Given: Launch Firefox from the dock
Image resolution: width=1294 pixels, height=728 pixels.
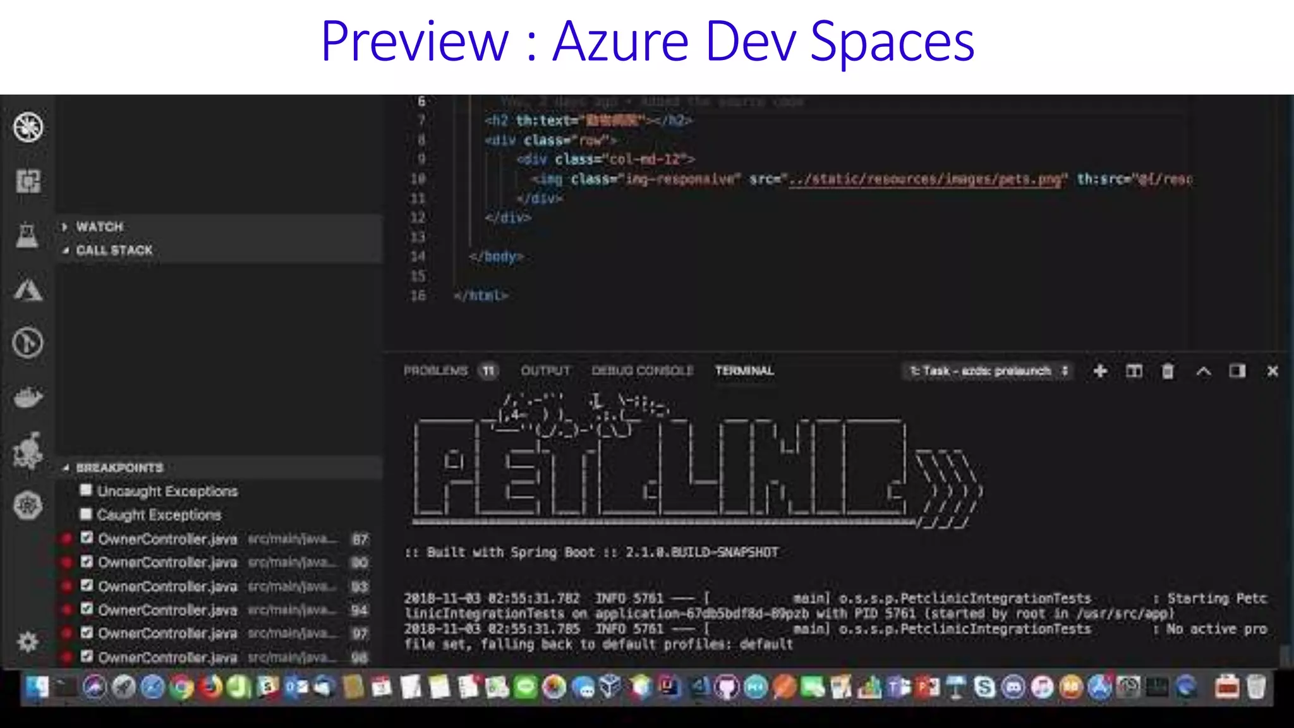Looking at the screenshot, I should (x=210, y=688).
